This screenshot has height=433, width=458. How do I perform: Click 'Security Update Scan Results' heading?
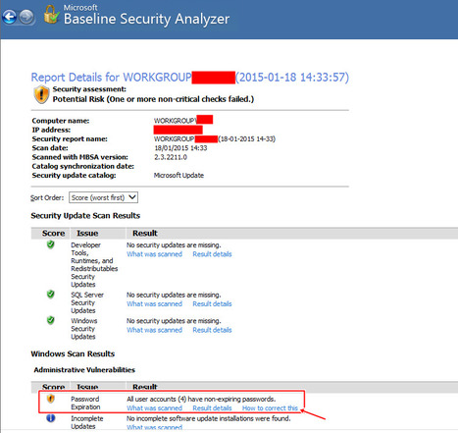click(85, 216)
